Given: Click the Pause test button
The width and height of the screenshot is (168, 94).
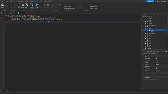Looking at the screenshot, I should (x=40, y=5).
